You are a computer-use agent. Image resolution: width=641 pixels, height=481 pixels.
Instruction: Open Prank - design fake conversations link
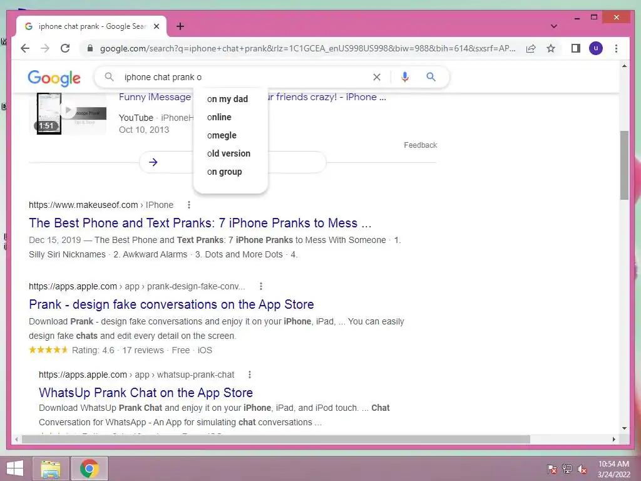[172, 304]
